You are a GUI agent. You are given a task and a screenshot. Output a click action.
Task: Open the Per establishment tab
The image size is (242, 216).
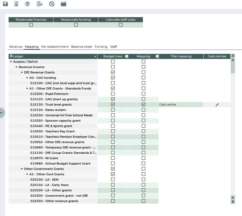55,47
